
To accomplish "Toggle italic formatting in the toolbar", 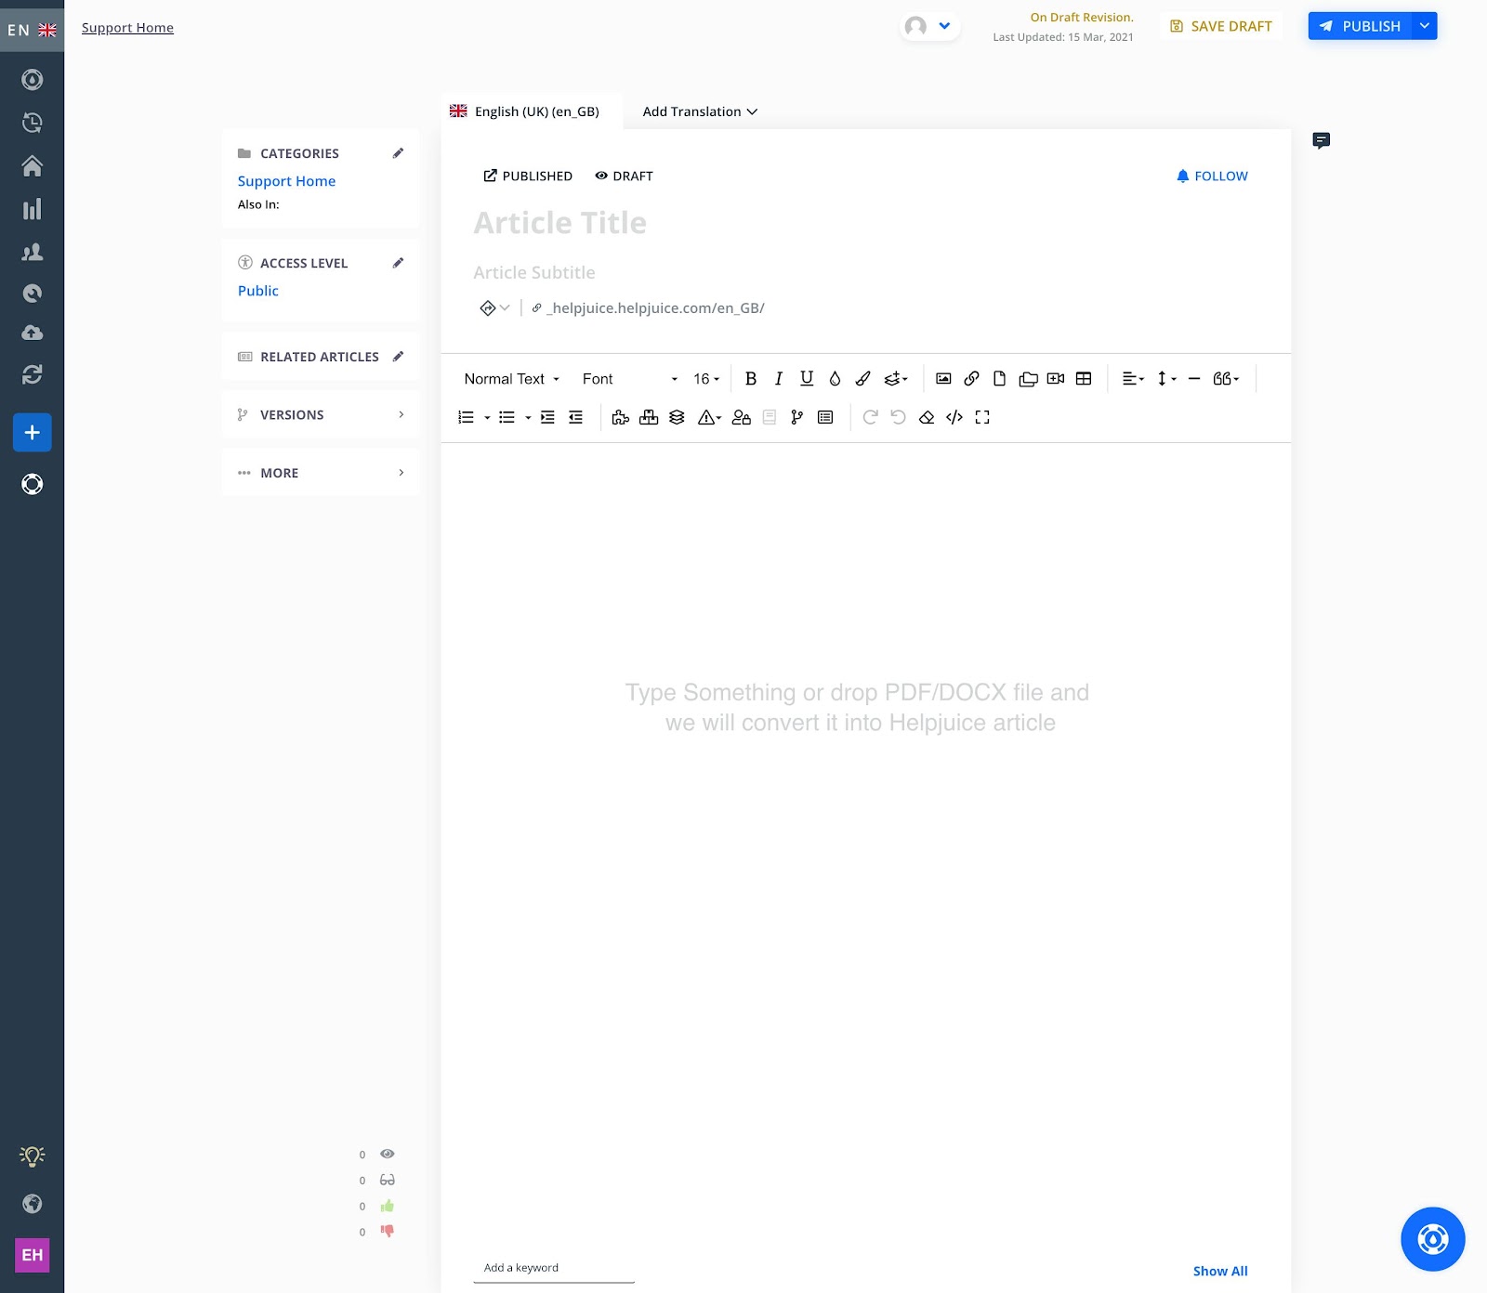I will [x=779, y=378].
